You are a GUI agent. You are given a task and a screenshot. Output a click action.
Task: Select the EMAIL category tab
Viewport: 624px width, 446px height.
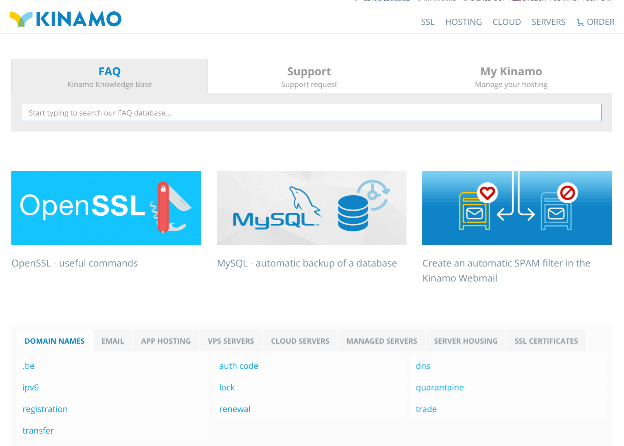(x=113, y=341)
